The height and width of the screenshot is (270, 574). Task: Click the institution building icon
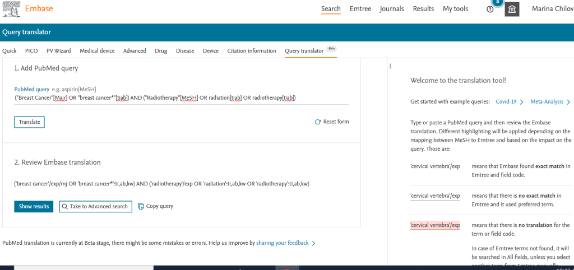[512, 10]
